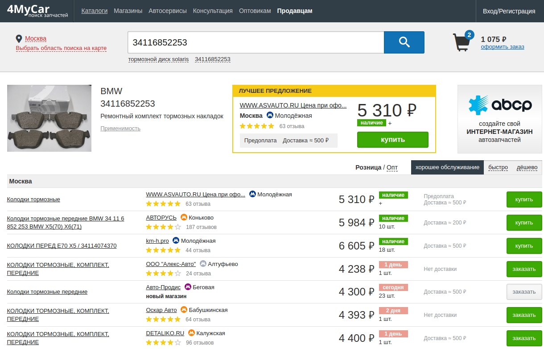Expand the Применимость link

120,129
